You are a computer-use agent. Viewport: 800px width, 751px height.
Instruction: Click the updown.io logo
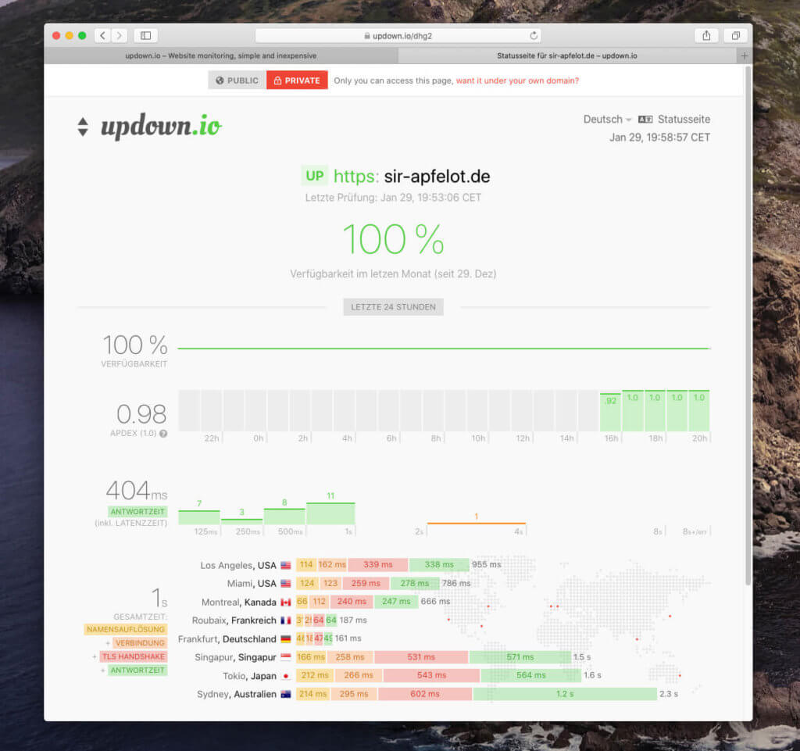(160, 127)
